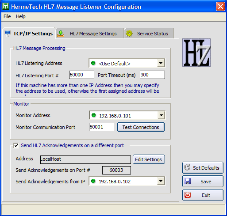Click the Save button

203,181
